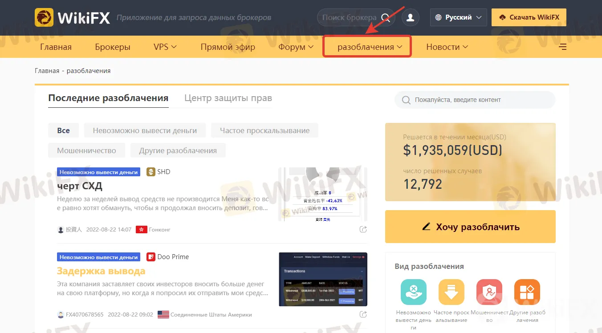
Task: Open the Doo Prime transactions thumbnail
Action: (323, 279)
